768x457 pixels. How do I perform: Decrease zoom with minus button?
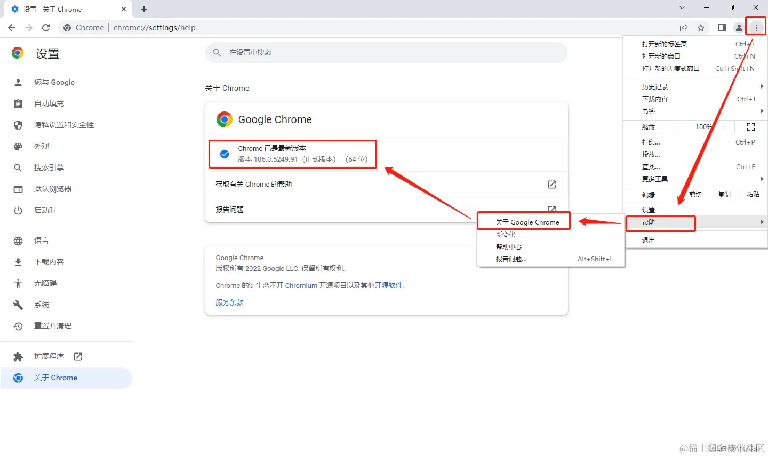(x=684, y=127)
